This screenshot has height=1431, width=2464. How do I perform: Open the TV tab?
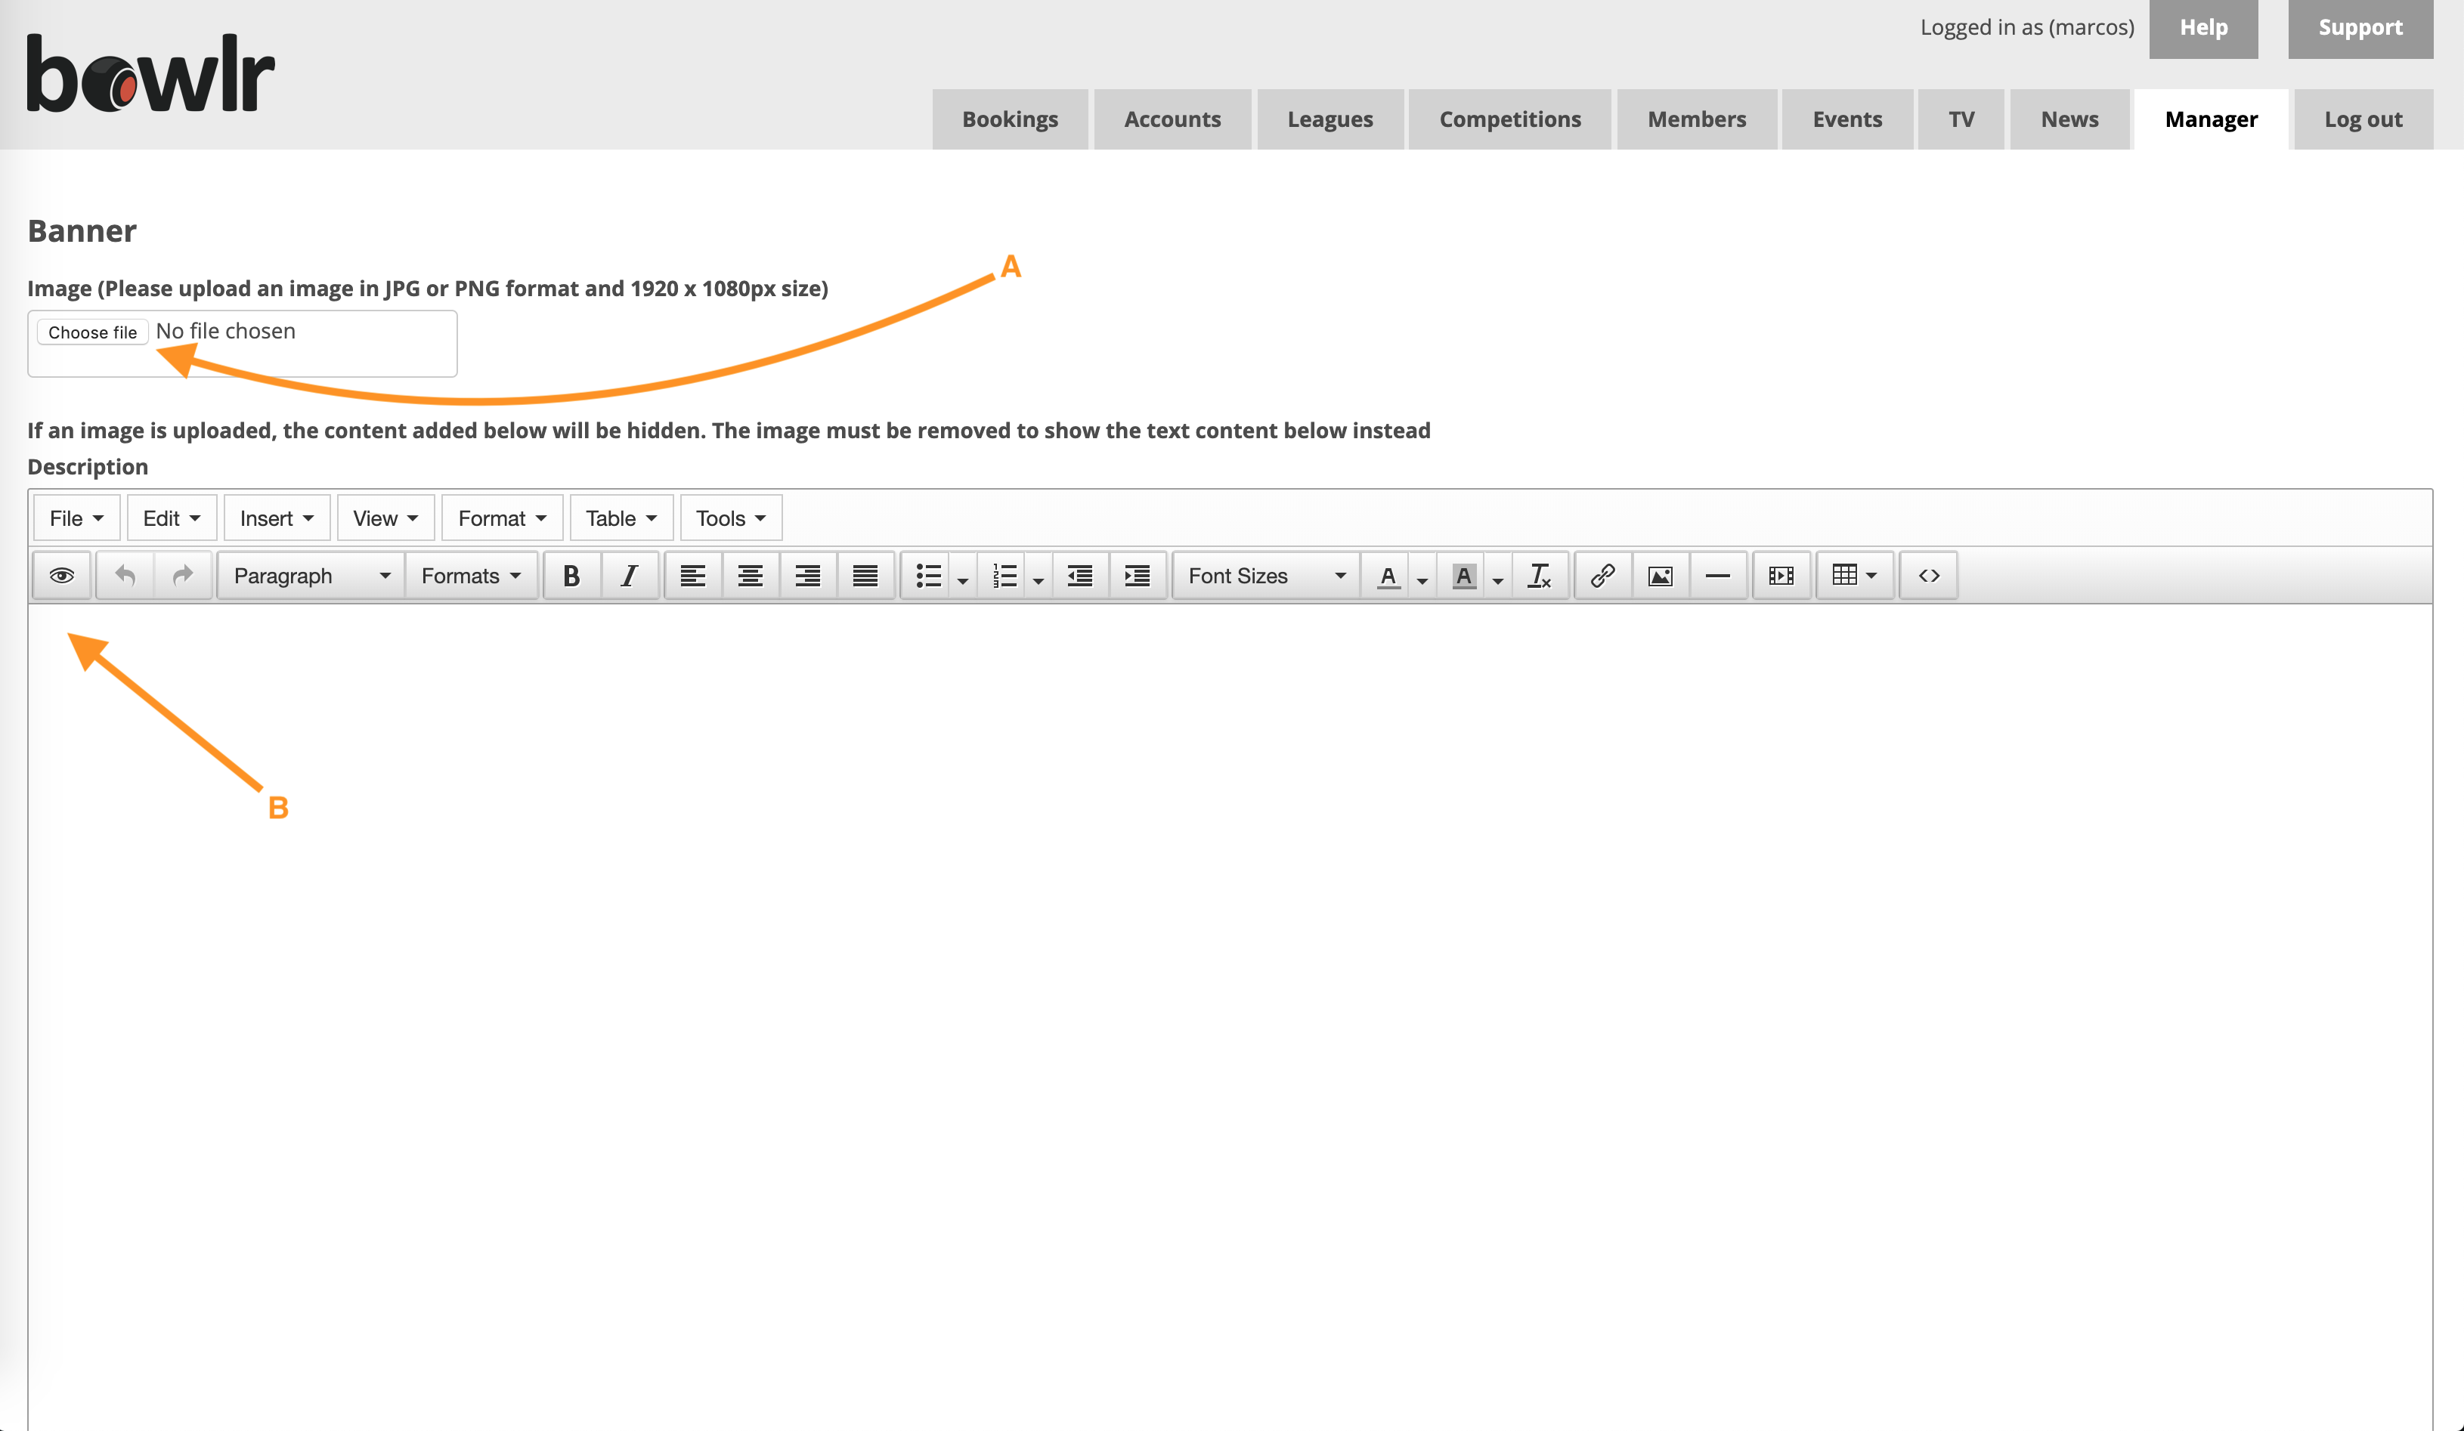(1961, 119)
